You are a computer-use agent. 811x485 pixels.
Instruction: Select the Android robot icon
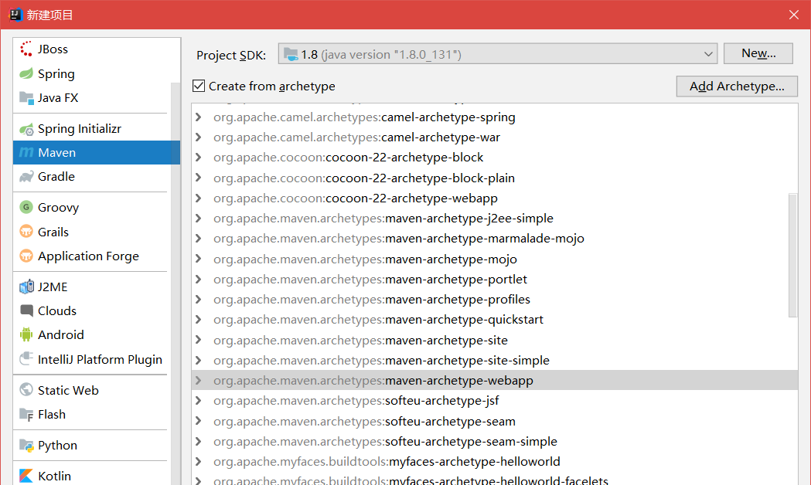[x=26, y=335]
